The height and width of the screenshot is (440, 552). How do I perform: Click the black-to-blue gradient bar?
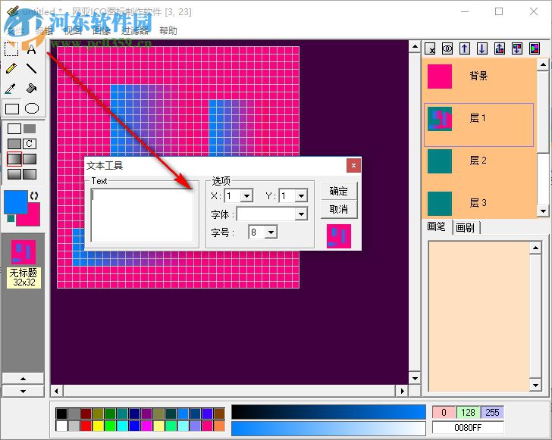click(328, 412)
